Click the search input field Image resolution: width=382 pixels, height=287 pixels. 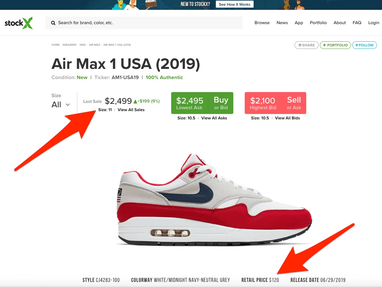pos(144,23)
